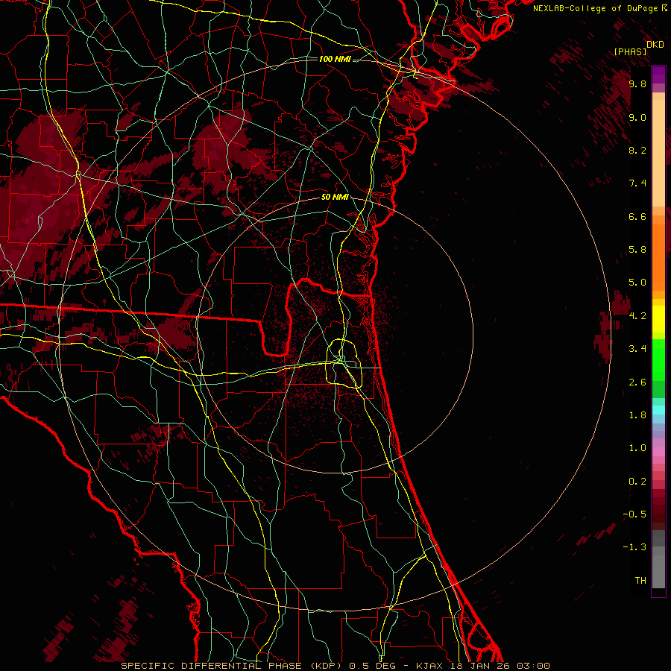The width and height of the screenshot is (671, 671).
Task: Click the pink segment of the color bar
Action: click(658, 453)
